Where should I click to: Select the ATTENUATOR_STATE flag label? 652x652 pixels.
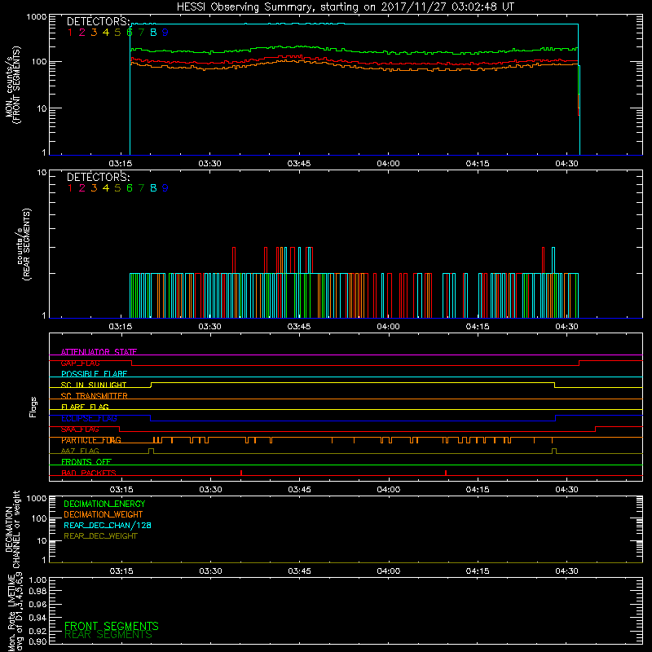pos(99,352)
